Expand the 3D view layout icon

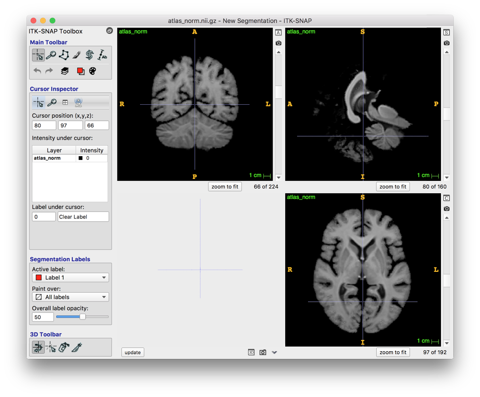[x=251, y=352]
